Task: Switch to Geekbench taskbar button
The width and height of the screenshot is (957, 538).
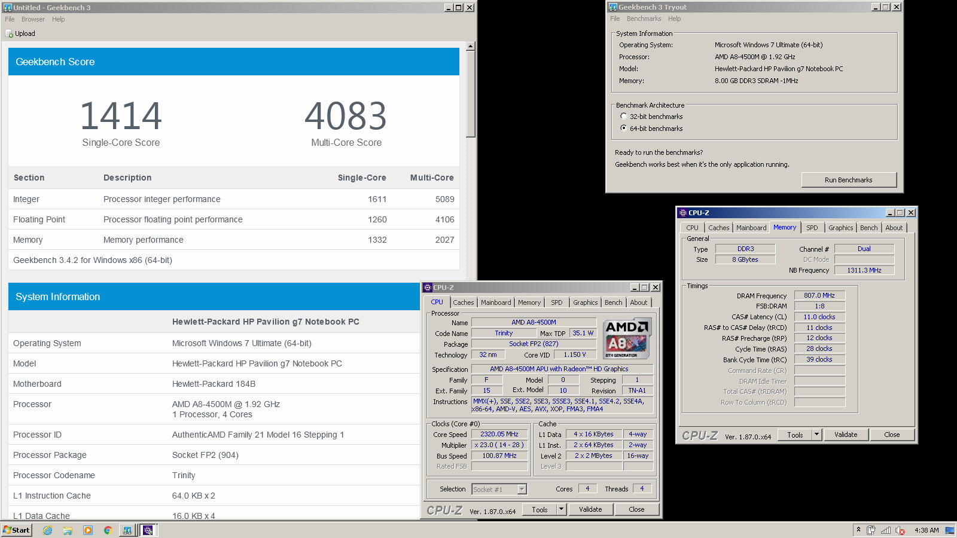Action: click(x=127, y=530)
